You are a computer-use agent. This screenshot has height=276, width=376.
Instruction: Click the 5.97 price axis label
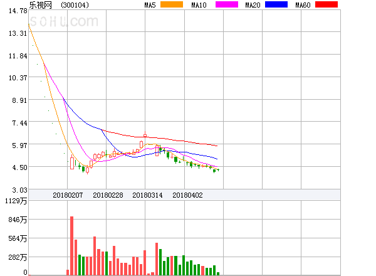tap(19, 146)
